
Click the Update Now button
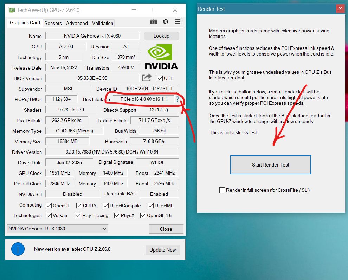click(x=163, y=250)
